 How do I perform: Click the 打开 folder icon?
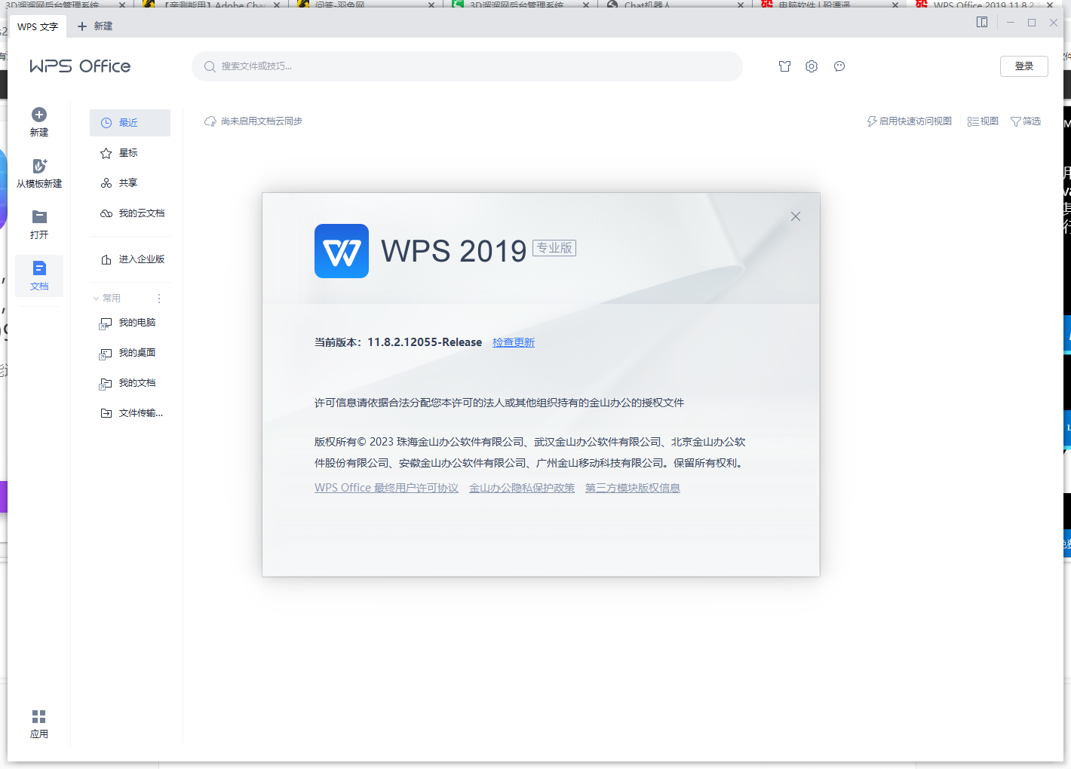[39, 217]
